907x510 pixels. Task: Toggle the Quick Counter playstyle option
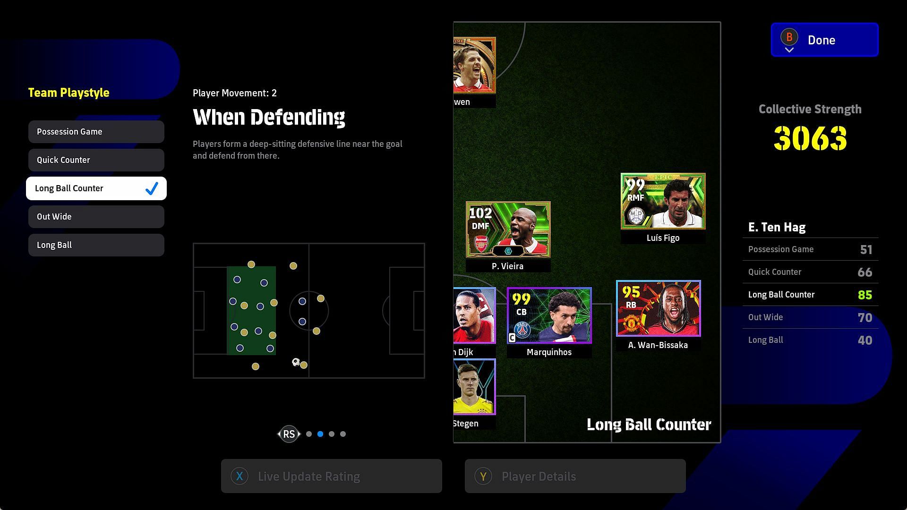tap(96, 160)
